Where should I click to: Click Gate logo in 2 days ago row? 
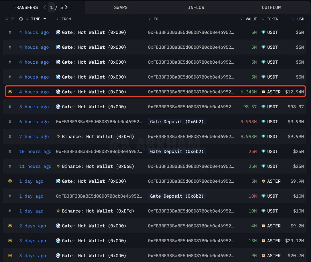[58, 226]
